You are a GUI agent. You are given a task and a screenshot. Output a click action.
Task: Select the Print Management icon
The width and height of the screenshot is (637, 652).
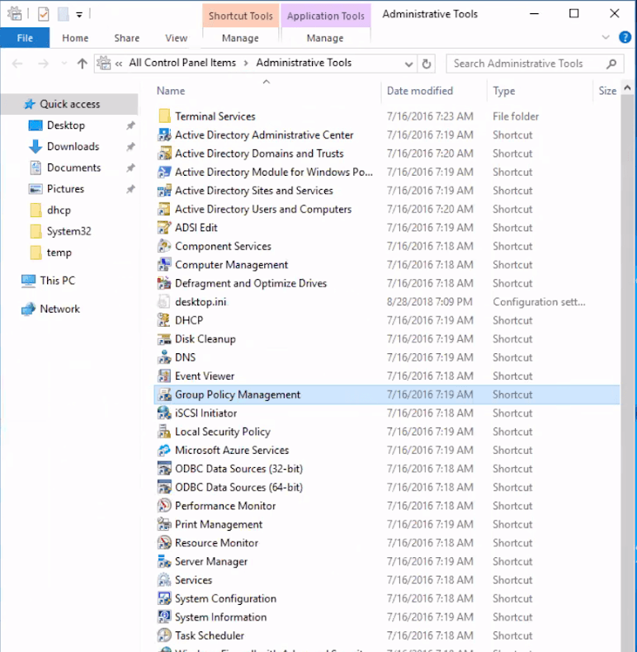pyautogui.click(x=164, y=524)
